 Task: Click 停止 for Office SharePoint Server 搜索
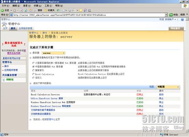tap(161, 98)
